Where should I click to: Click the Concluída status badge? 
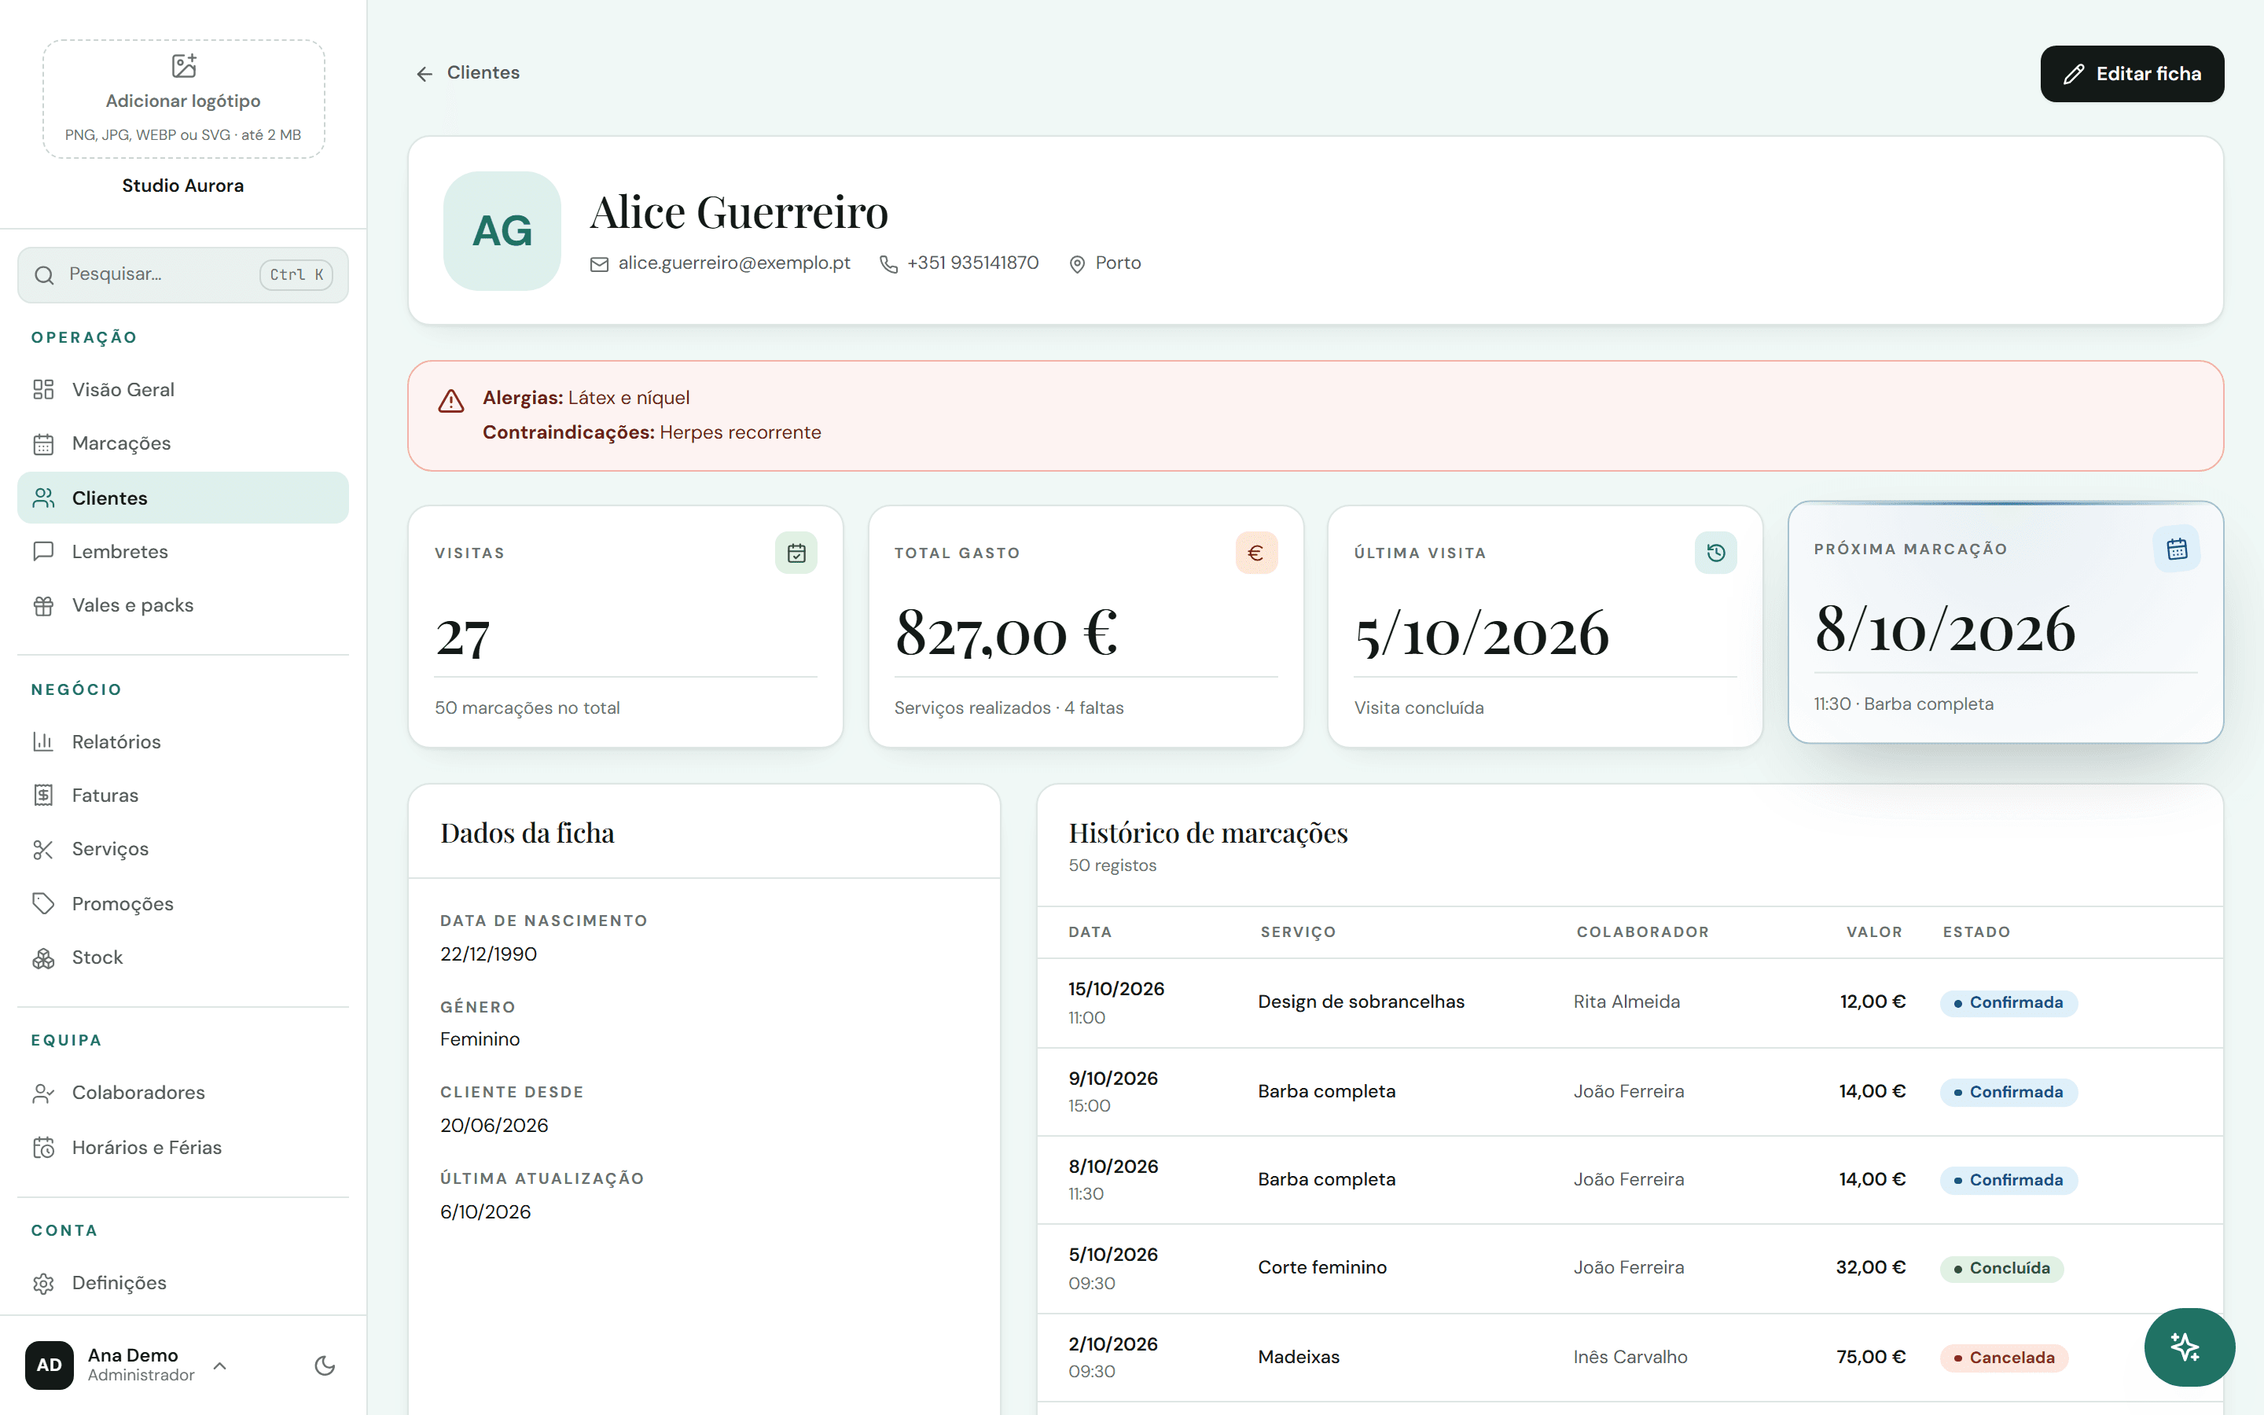[2002, 1268]
